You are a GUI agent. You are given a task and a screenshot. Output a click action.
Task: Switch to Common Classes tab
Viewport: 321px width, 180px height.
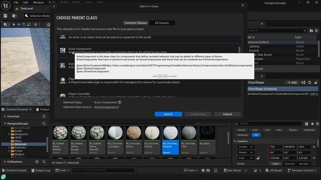point(135,23)
